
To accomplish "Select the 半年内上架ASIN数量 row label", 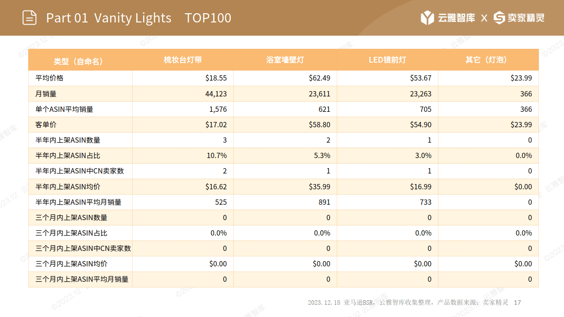I will tap(68, 140).
